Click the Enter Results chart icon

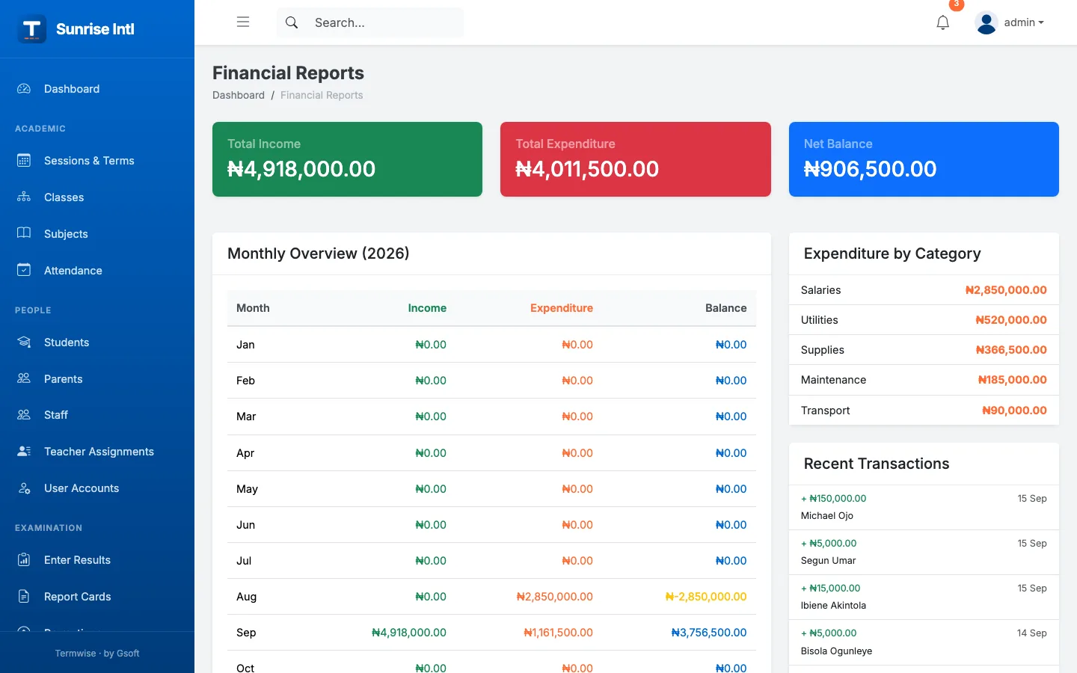[24, 559]
